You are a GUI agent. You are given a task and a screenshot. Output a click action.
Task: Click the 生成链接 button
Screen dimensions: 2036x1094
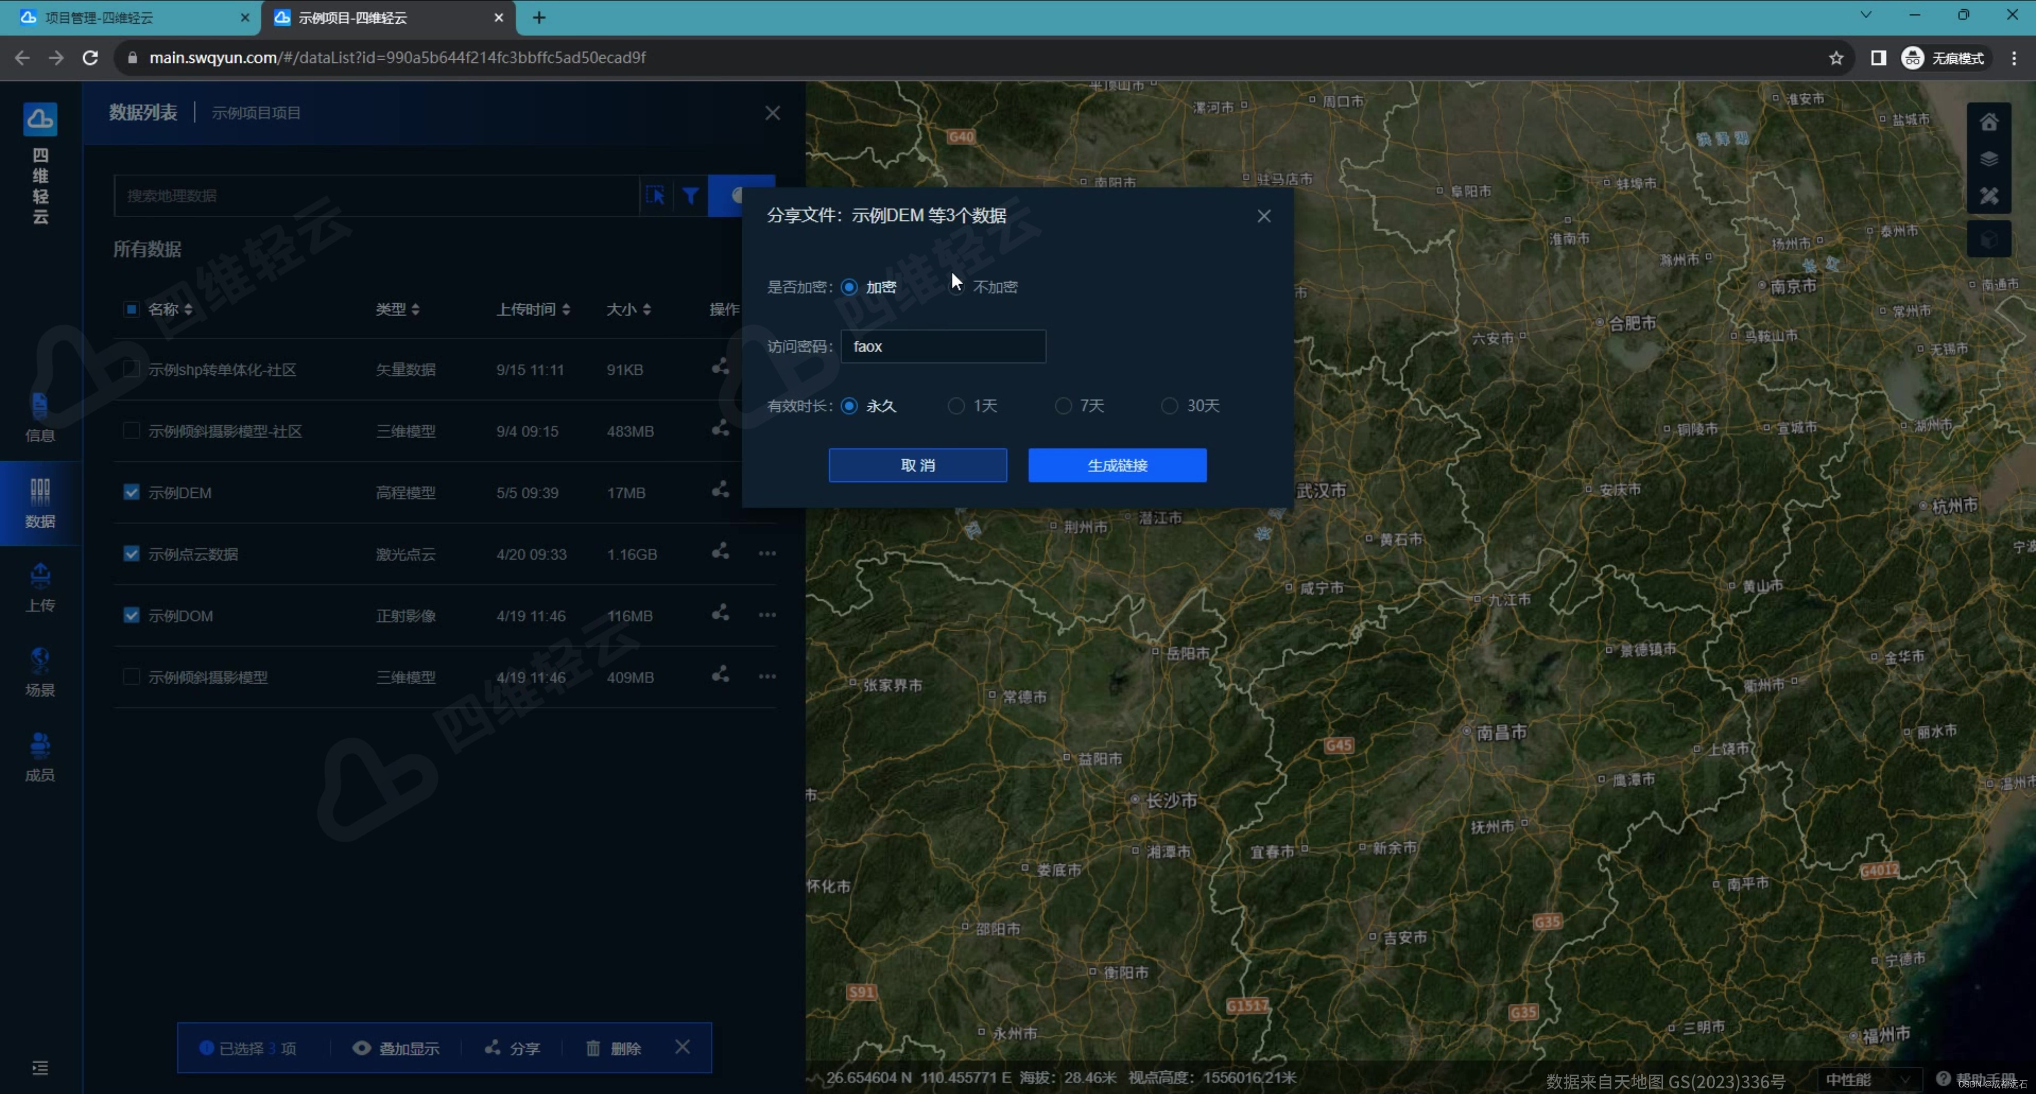click(1117, 465)
